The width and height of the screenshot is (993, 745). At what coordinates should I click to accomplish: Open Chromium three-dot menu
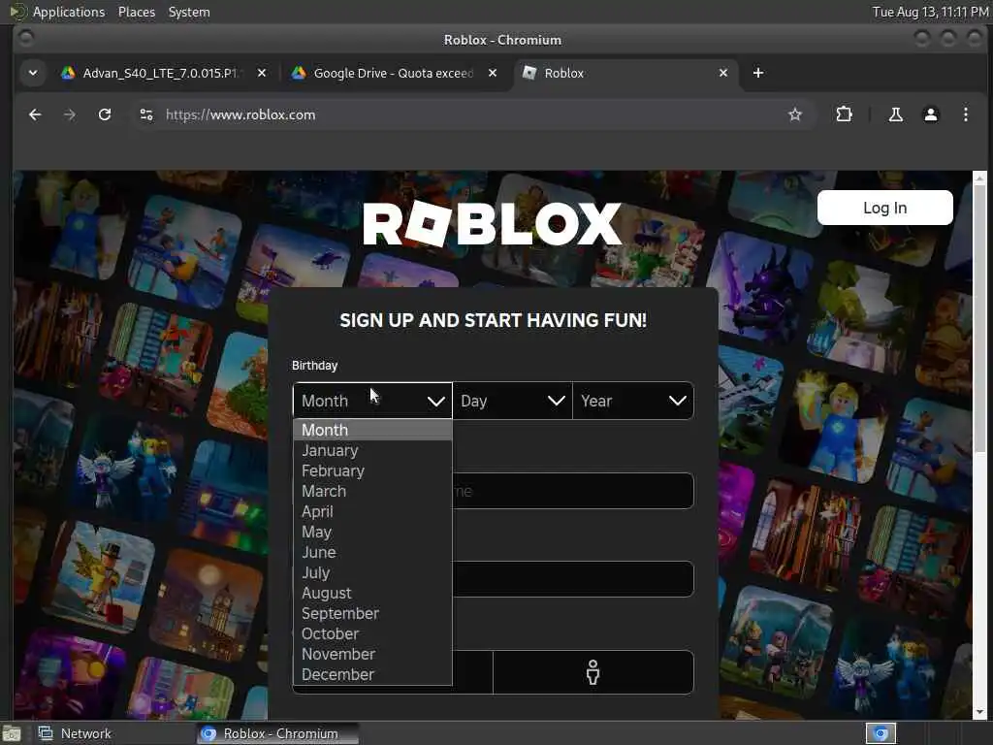[x=965, y=114]
